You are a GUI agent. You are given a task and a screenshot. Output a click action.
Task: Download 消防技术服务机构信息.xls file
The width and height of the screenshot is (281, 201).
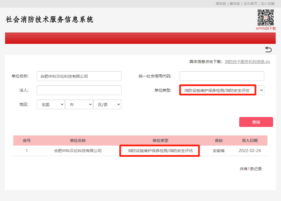point(247,62)
